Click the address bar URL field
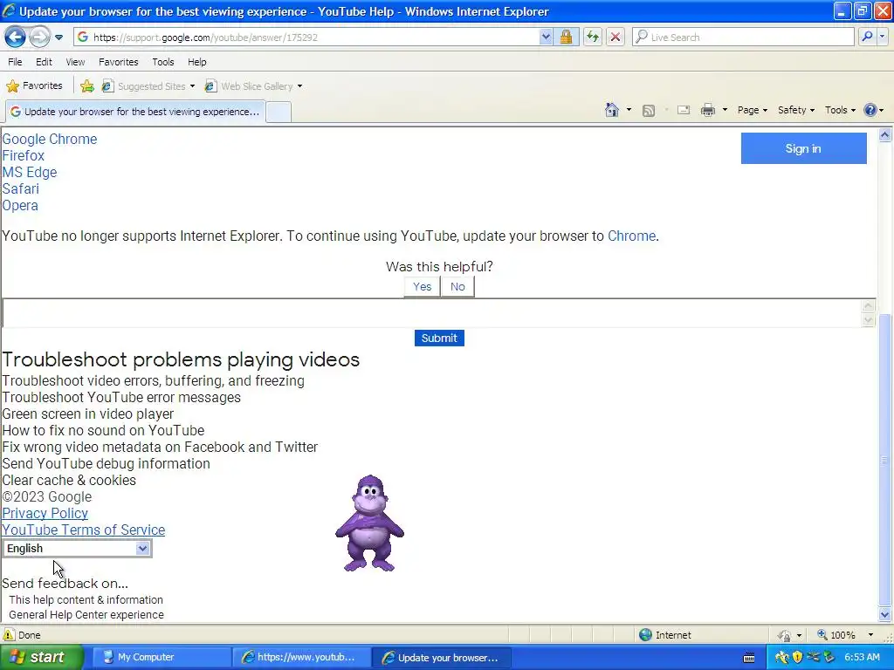Image resolution: width=894 pixels, height=670 pixels. (306, 38)
